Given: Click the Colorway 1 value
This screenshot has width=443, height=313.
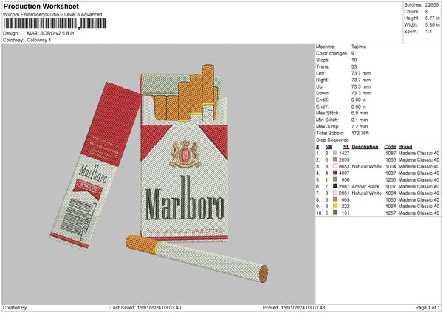Looking at the screenshot, I should pyautogui.click(x=39, y=40).
